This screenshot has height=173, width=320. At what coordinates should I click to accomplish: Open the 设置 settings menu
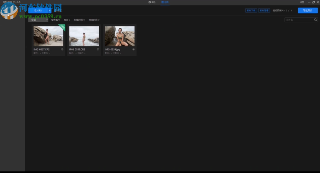click(302, 2)
